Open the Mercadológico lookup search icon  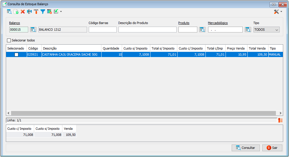[248, 30]
